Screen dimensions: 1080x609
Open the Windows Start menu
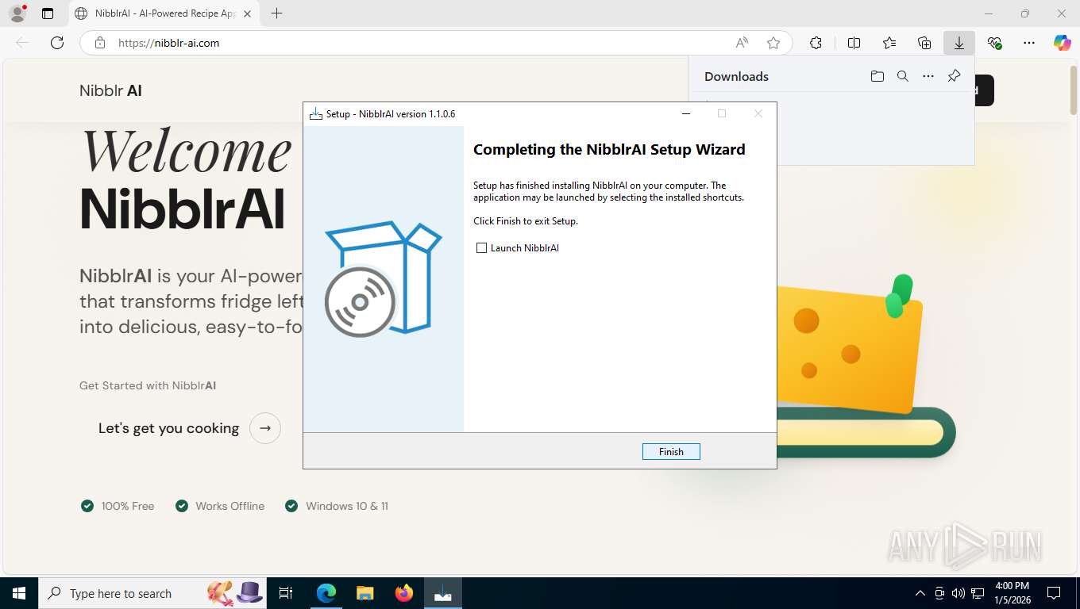19,593
